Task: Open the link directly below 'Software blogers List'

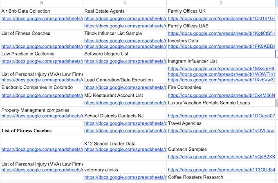Action: pyautogui.click(x=126, y=61)
